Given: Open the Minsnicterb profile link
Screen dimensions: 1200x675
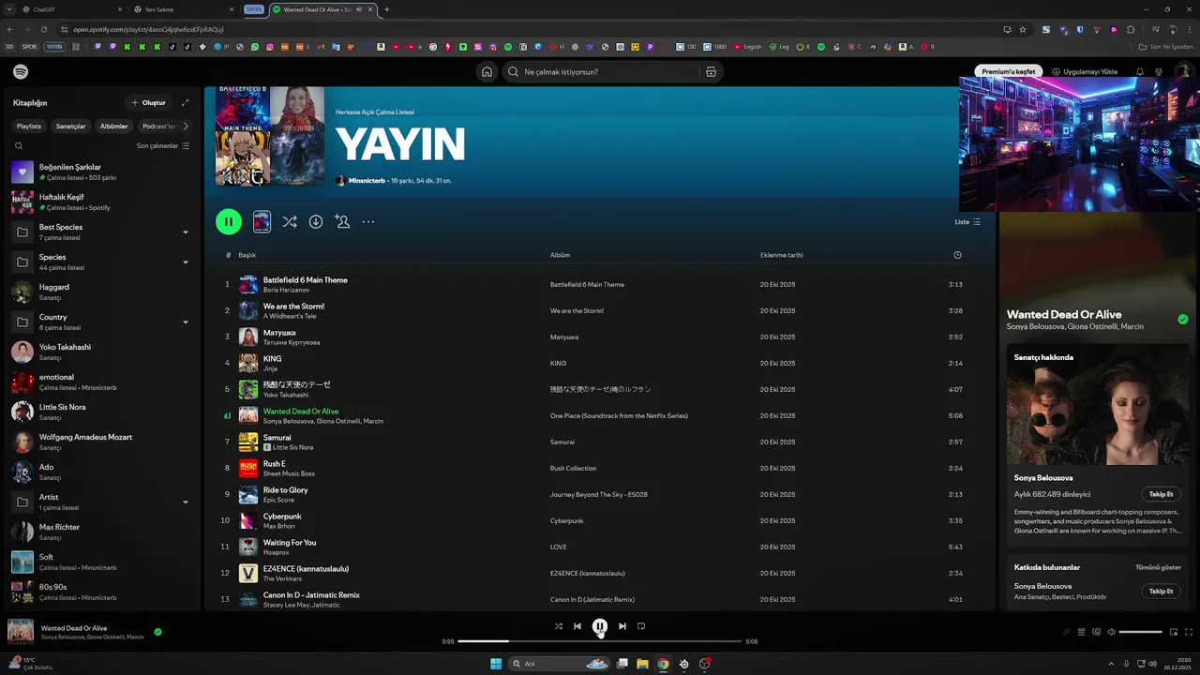Looking at the screenshot, I should click(367, 181).
